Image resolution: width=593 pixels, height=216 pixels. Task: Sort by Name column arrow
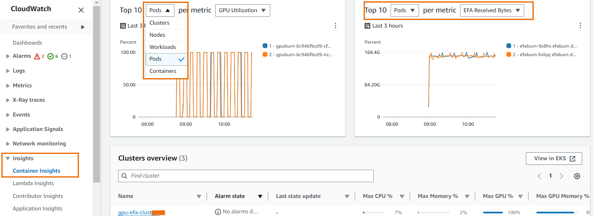[x=199, y=196]
